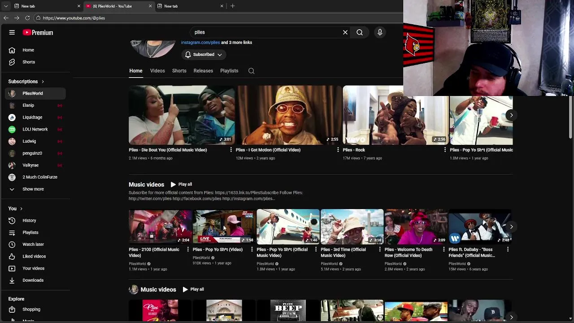Clear the search box with X icon
574x323 pixels.
pyautogui.click(x=345, y=32)
